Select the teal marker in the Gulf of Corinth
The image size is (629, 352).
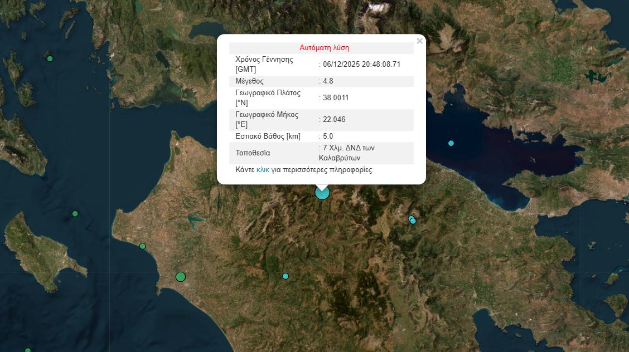(451, 143)
